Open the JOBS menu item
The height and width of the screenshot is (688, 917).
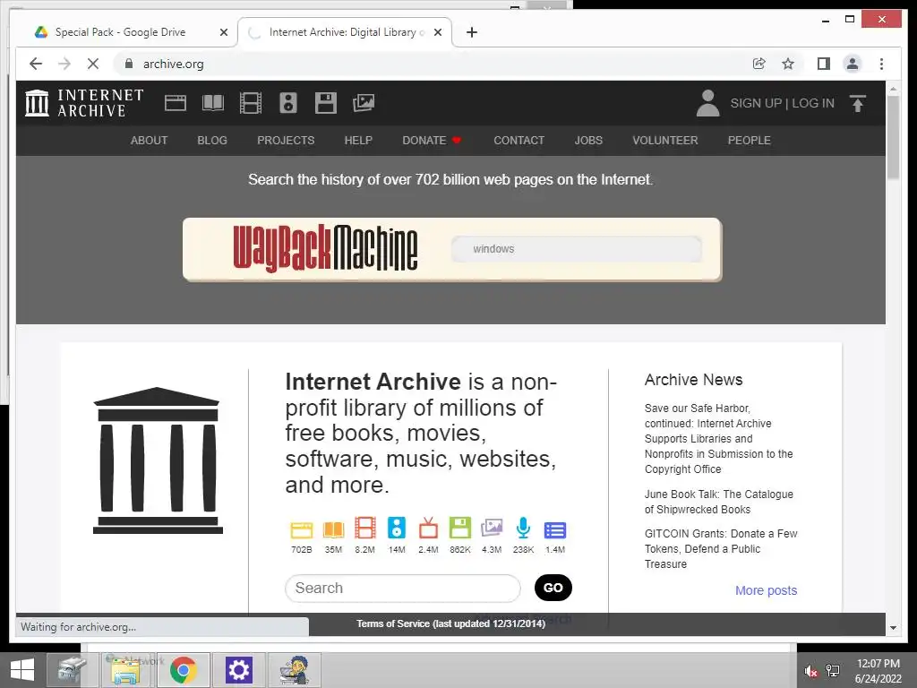click(x=588, y=141)
